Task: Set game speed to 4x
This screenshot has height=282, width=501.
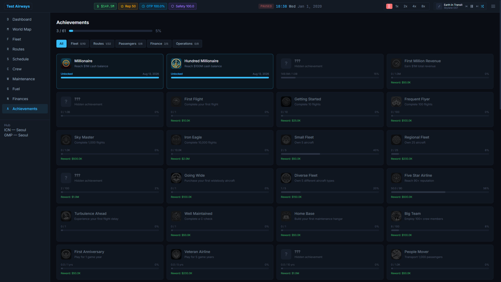Action: tap(414, 6)
